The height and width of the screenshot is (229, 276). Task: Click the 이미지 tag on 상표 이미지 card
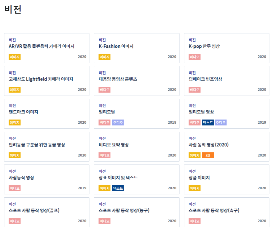[105, 188]
